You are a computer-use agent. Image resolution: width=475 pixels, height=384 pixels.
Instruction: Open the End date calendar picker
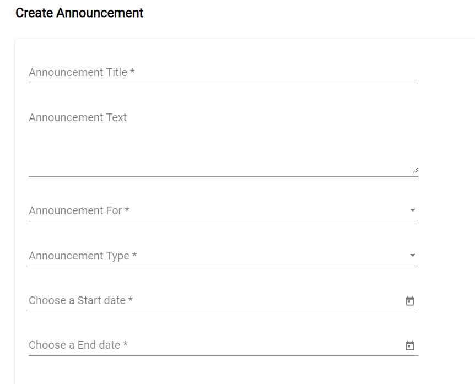410,345
